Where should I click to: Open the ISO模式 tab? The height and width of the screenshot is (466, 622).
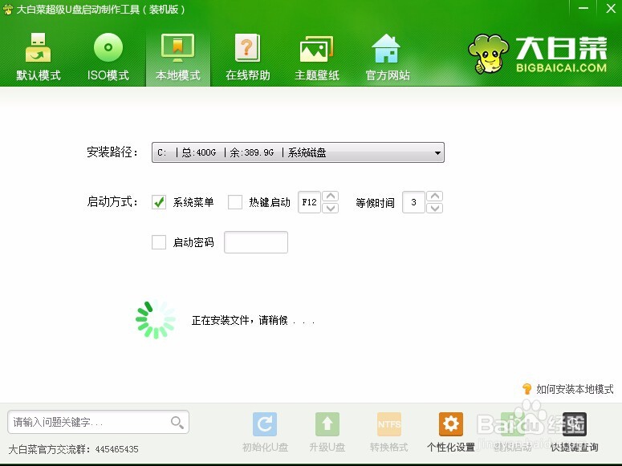(x=108, y=58)
